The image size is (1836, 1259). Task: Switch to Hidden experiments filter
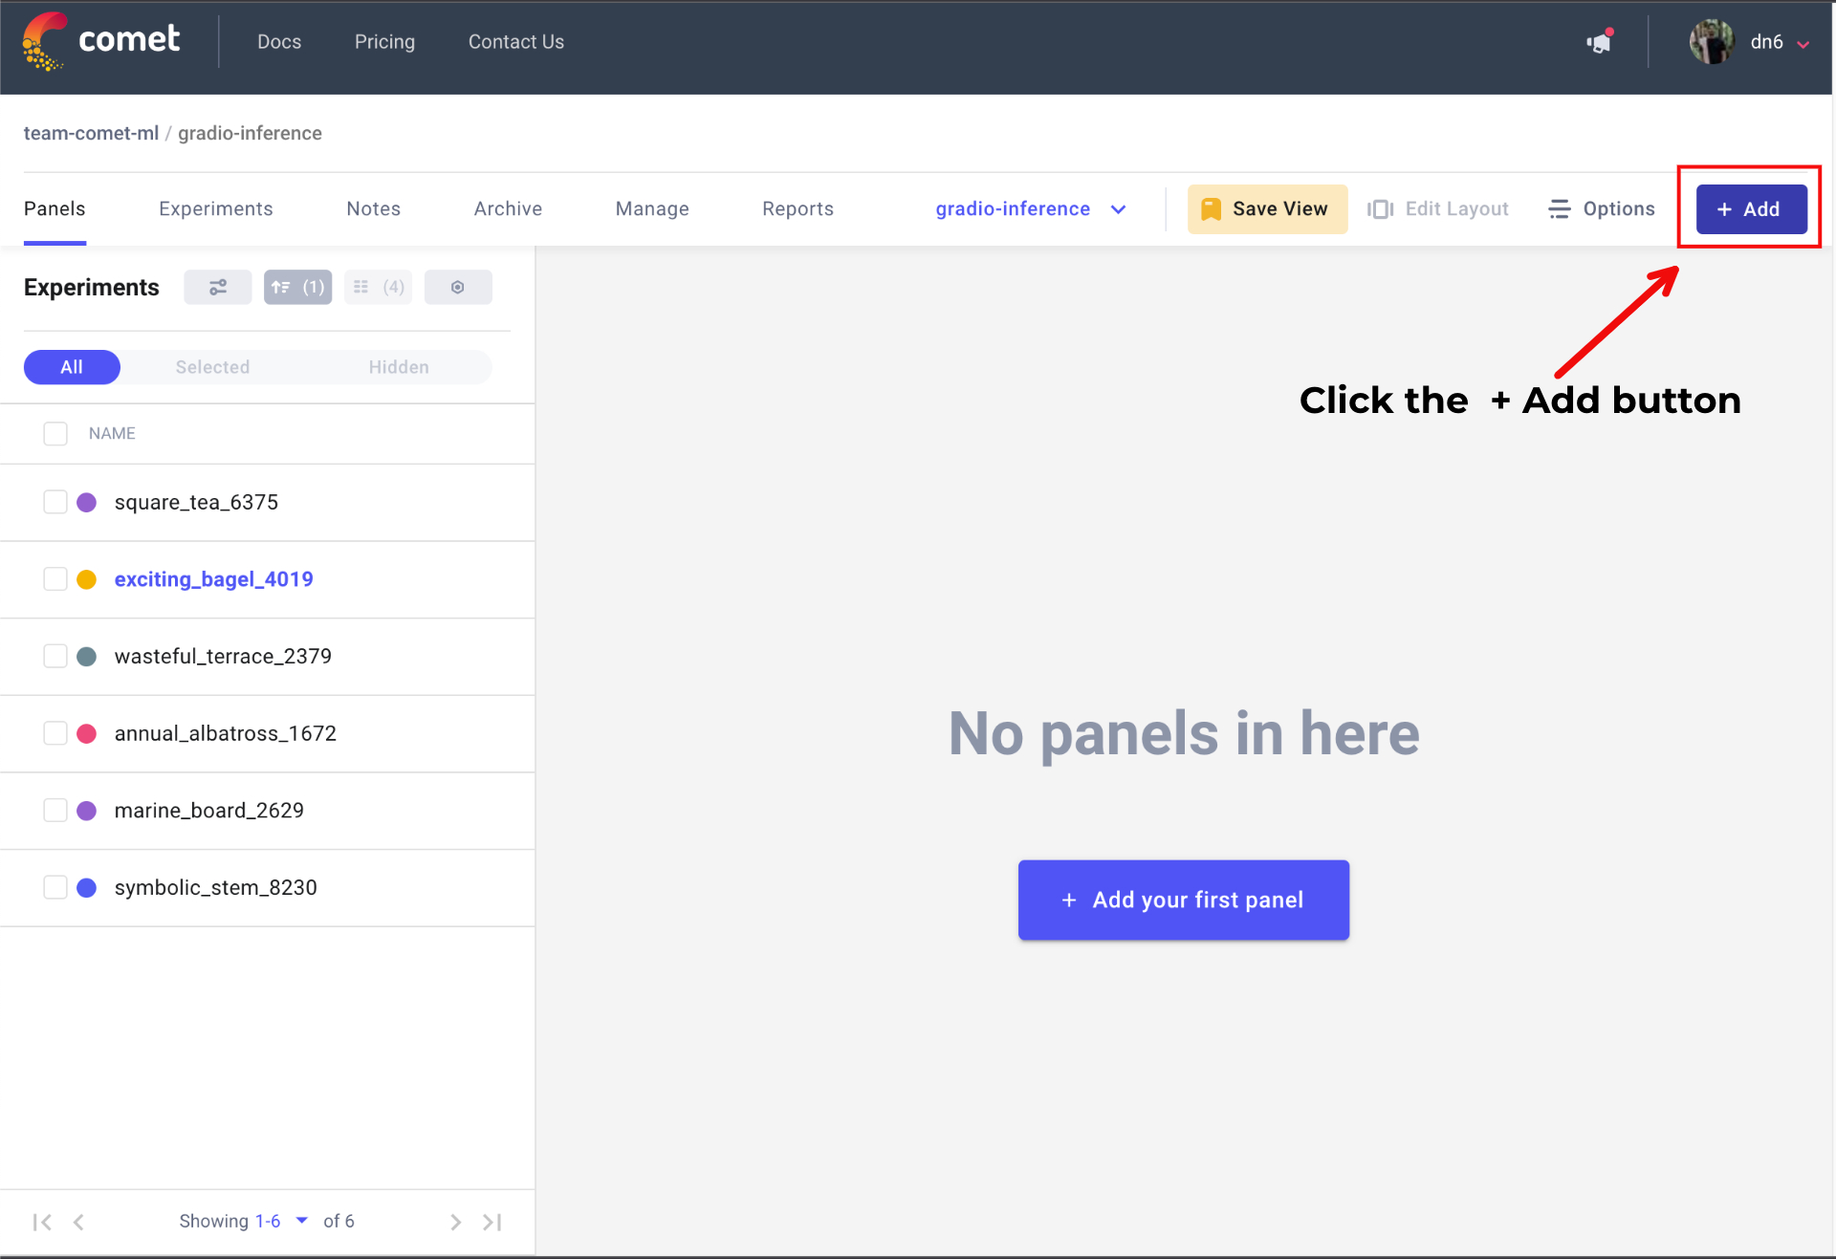click(399, 367)
